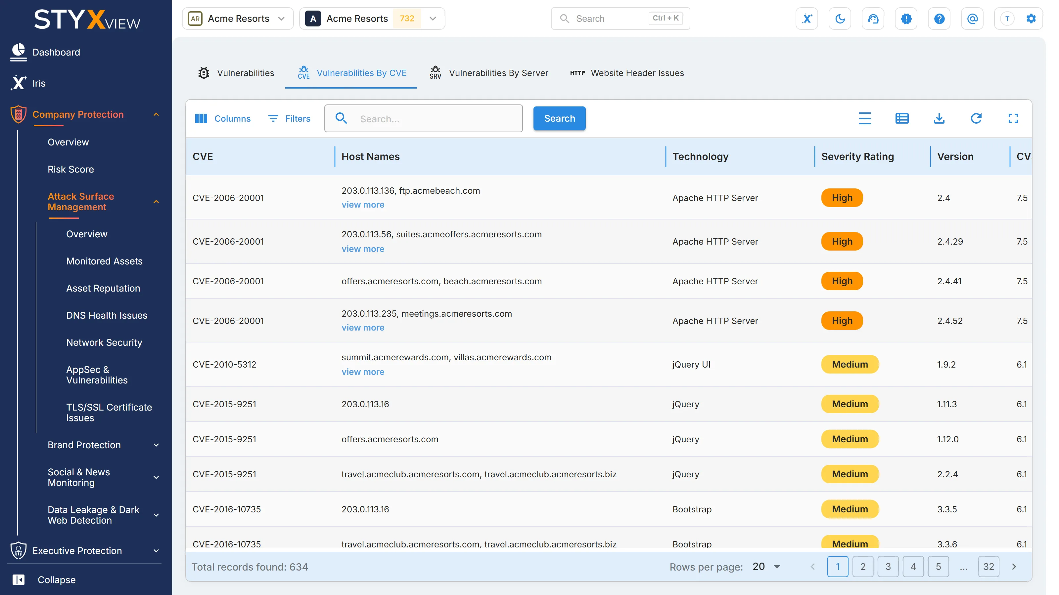Go to page 32 of results
Viewport: 1059px width, 595px height.
coord(988,566)
